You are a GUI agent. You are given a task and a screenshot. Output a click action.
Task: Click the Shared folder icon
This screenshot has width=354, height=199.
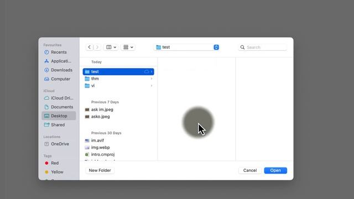click(x=46, y=125)
